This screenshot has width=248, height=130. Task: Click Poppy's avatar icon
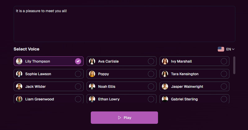coord(92,74)
